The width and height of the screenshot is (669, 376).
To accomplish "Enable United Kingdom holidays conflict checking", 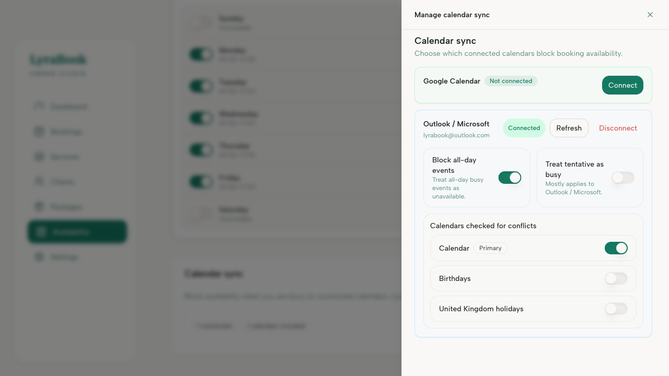I will click(616, 309).
